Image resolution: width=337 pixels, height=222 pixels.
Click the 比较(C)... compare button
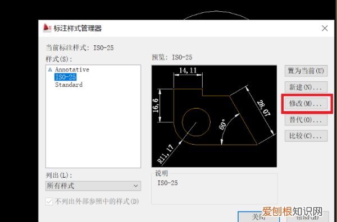[x=306, y=136]
